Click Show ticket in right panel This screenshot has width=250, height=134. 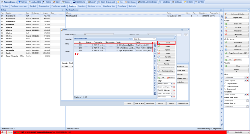coord(236,49)
